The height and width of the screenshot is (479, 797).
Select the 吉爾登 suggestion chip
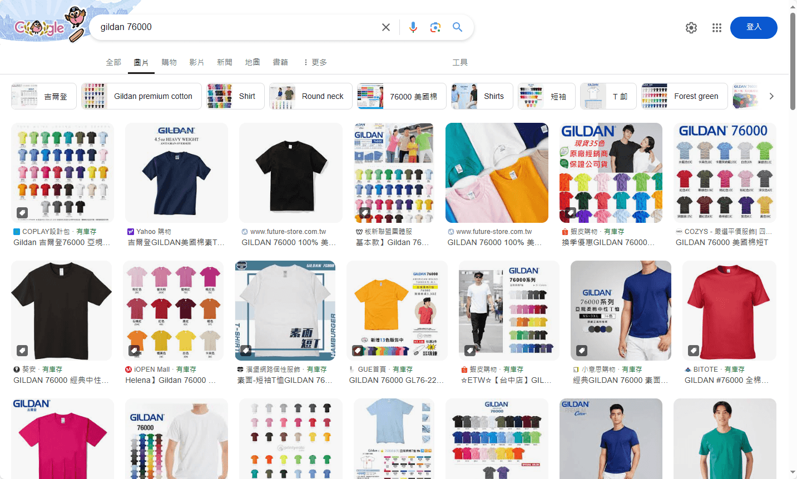[x=44, y=96]
